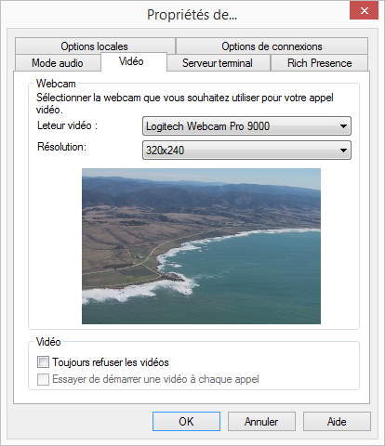Open help with the Aide button

337,422
